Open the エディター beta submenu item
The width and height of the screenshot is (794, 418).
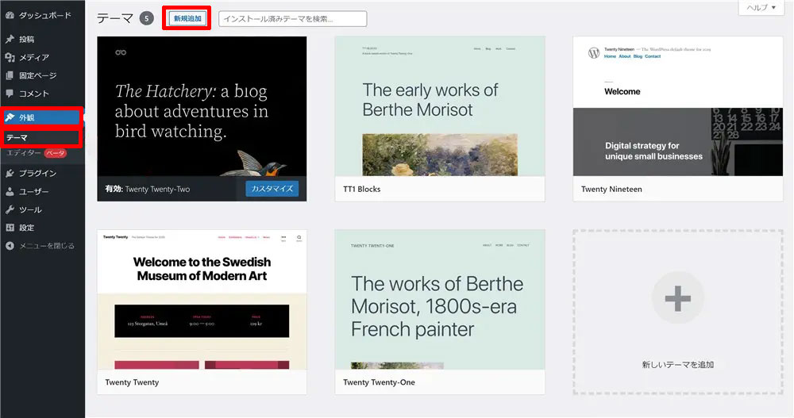(x=24, y=153)
